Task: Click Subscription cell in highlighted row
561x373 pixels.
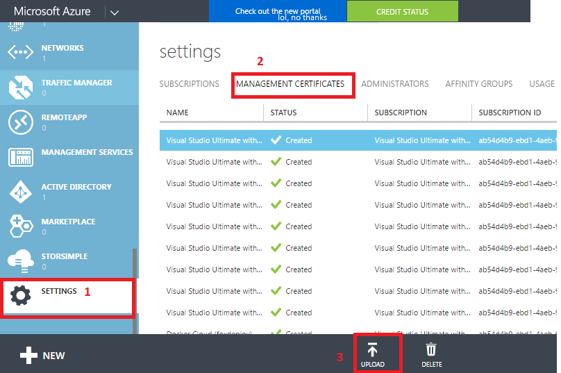Action: click(423, 140)
